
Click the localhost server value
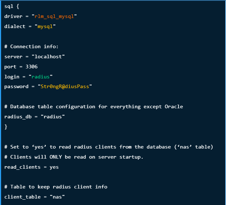pos(48,57)
